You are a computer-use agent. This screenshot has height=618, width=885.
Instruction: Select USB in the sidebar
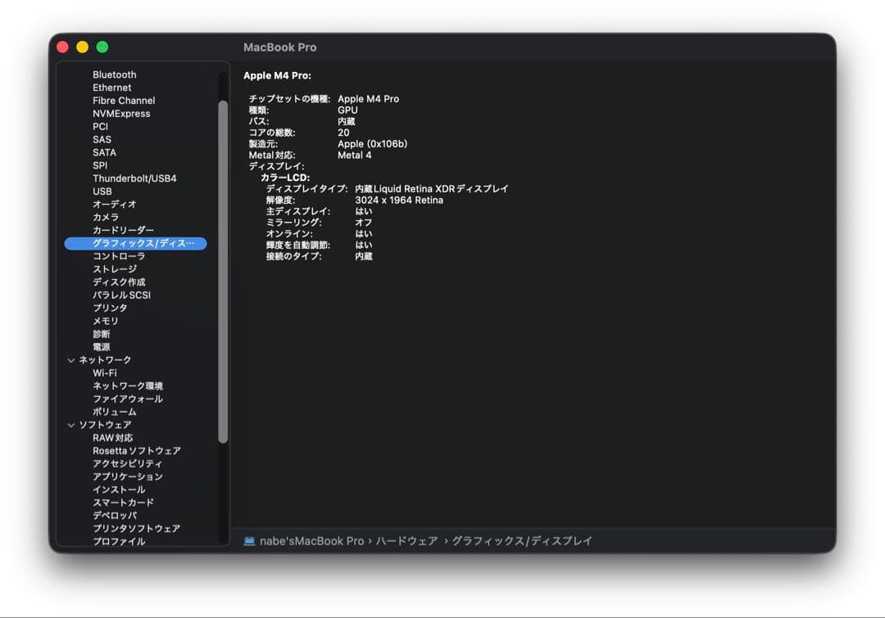(x=102, y=192)
